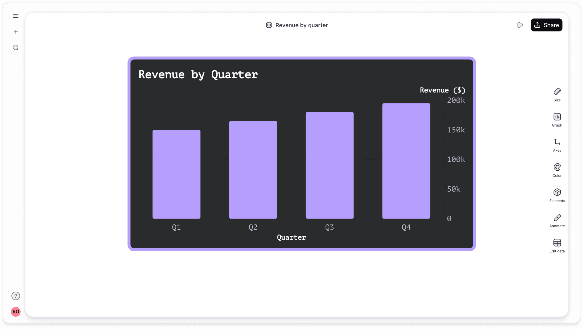The width and height of the screenshot is (583, 329).
Task: Open the Graph type panel
Action: 557,120
